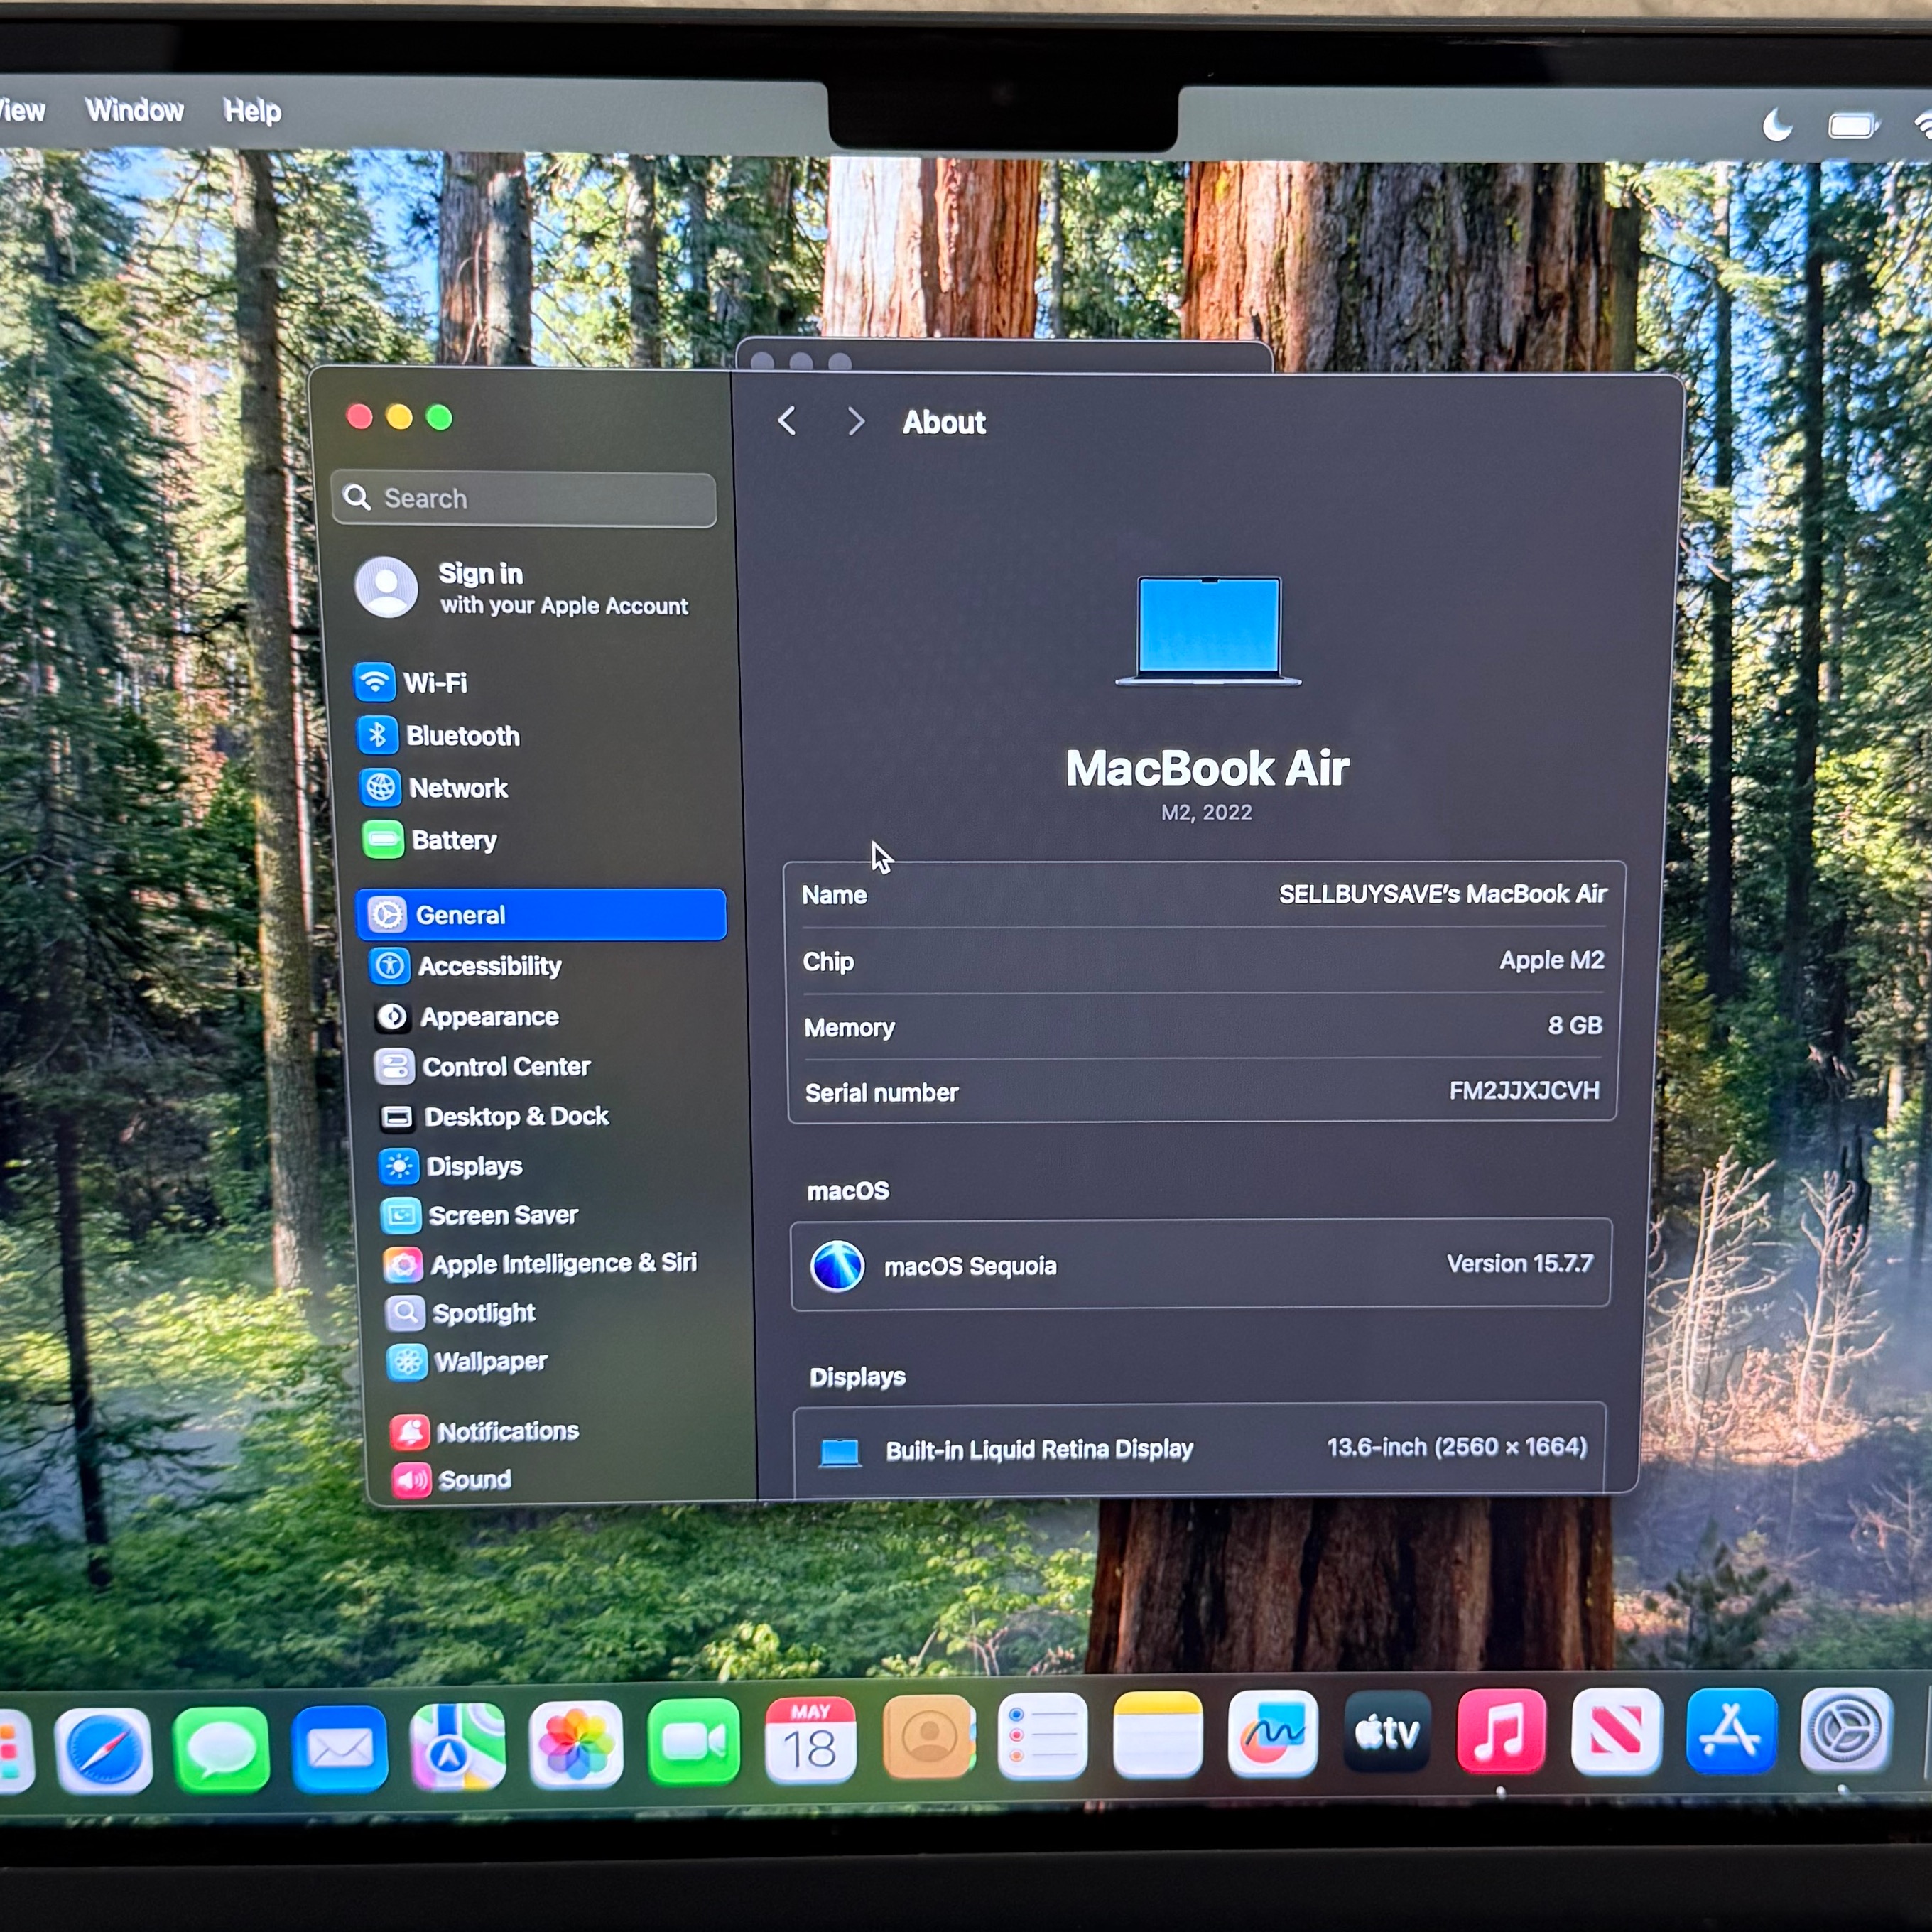Click the Version 15.7.7 text
The width and height of the screenshot is (1932, 1932).
pos(1519,1264)
